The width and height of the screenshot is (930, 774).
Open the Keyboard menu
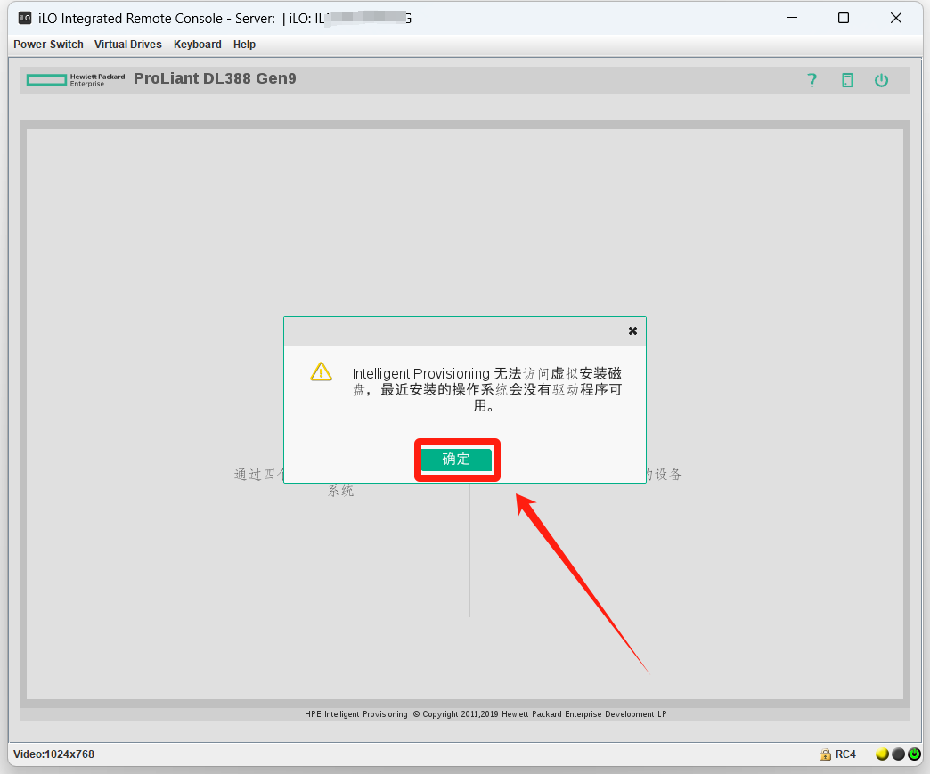point(198,45)
